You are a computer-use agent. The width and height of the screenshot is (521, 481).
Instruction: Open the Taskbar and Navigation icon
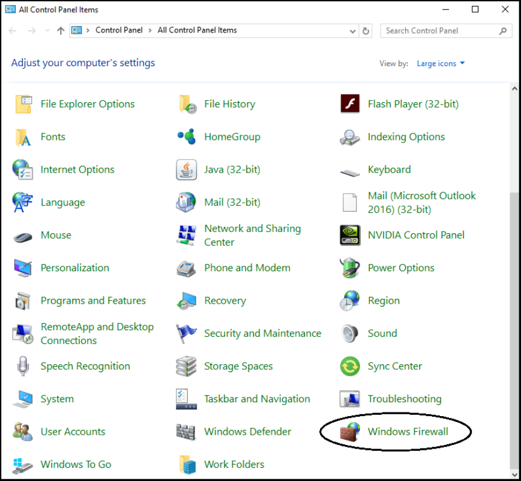(187, 399)
